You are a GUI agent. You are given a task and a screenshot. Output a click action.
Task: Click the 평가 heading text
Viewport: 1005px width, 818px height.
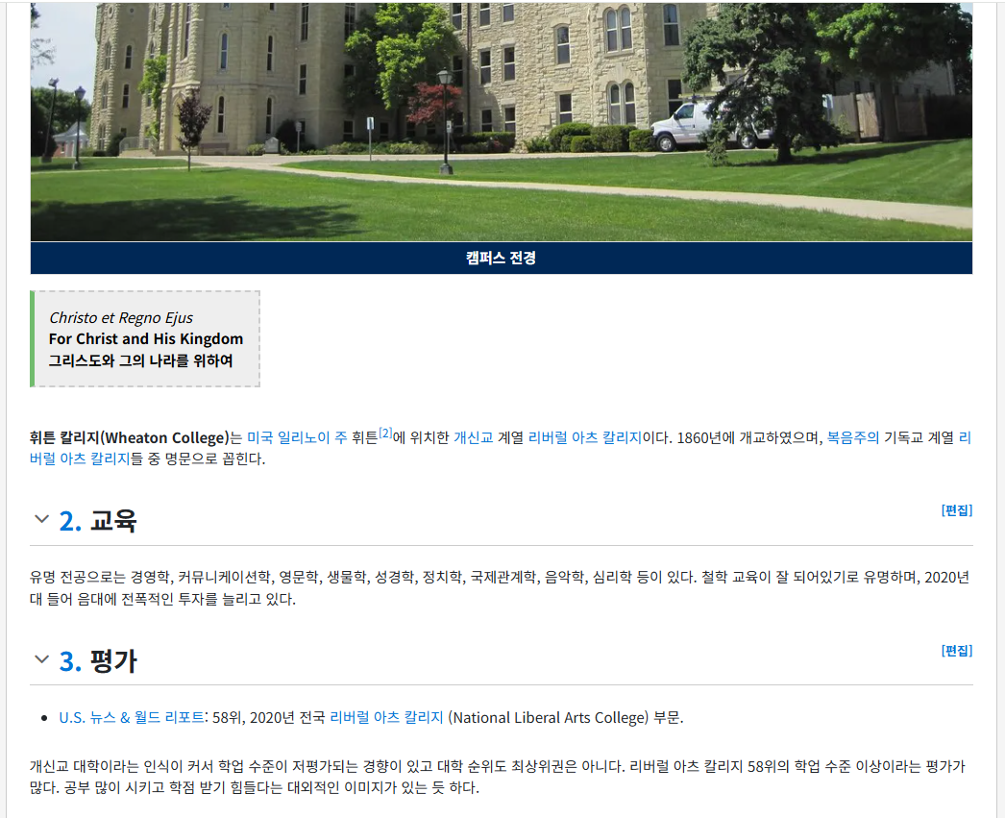pos(113,661)
